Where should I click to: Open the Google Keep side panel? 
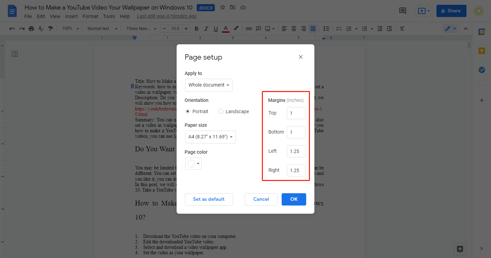(481, 51)
